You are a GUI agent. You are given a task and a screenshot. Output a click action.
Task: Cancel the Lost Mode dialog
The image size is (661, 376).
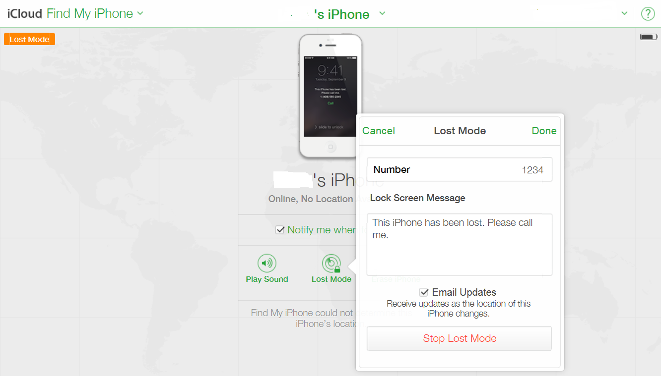tap(379, 131)
